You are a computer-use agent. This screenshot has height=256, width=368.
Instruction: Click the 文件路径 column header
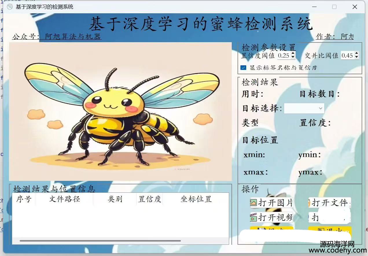(x=64, y=199)
